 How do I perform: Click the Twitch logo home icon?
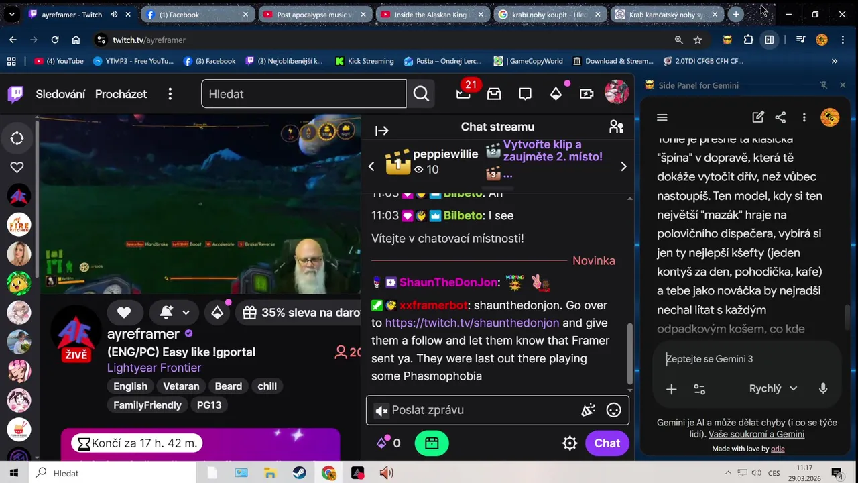point(15,94)
